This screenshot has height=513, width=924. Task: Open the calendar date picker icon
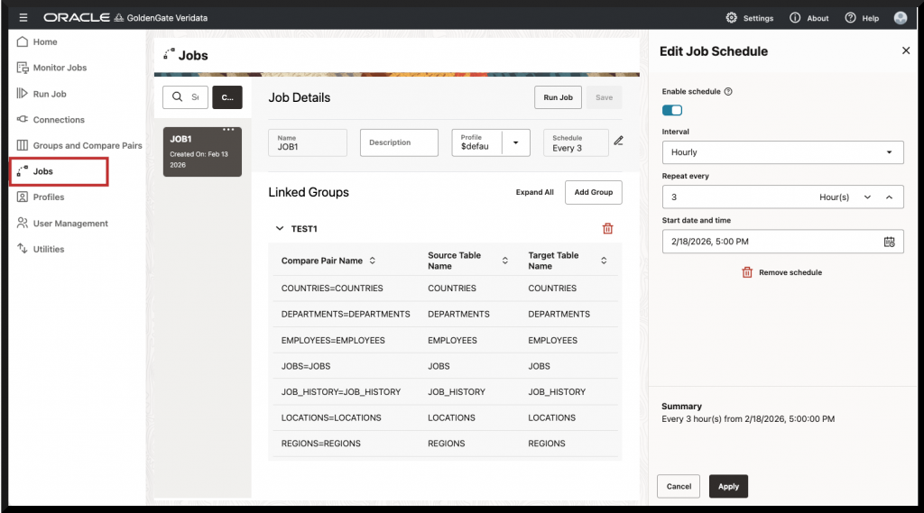tap(889, 242)
